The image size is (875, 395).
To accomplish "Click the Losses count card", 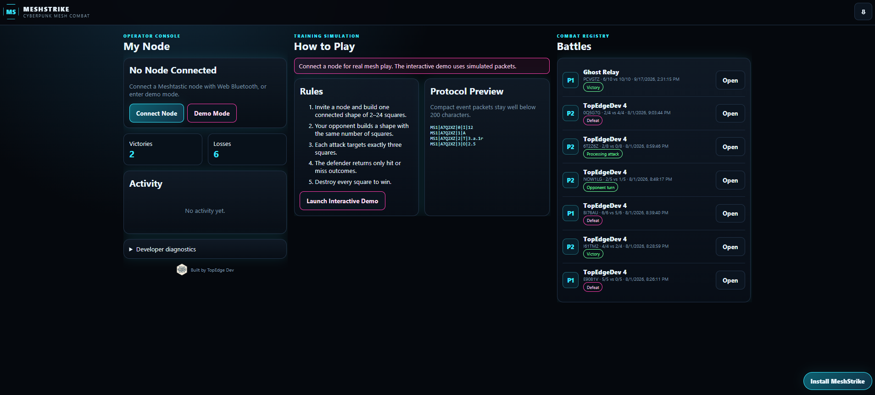I will (247, 149).
